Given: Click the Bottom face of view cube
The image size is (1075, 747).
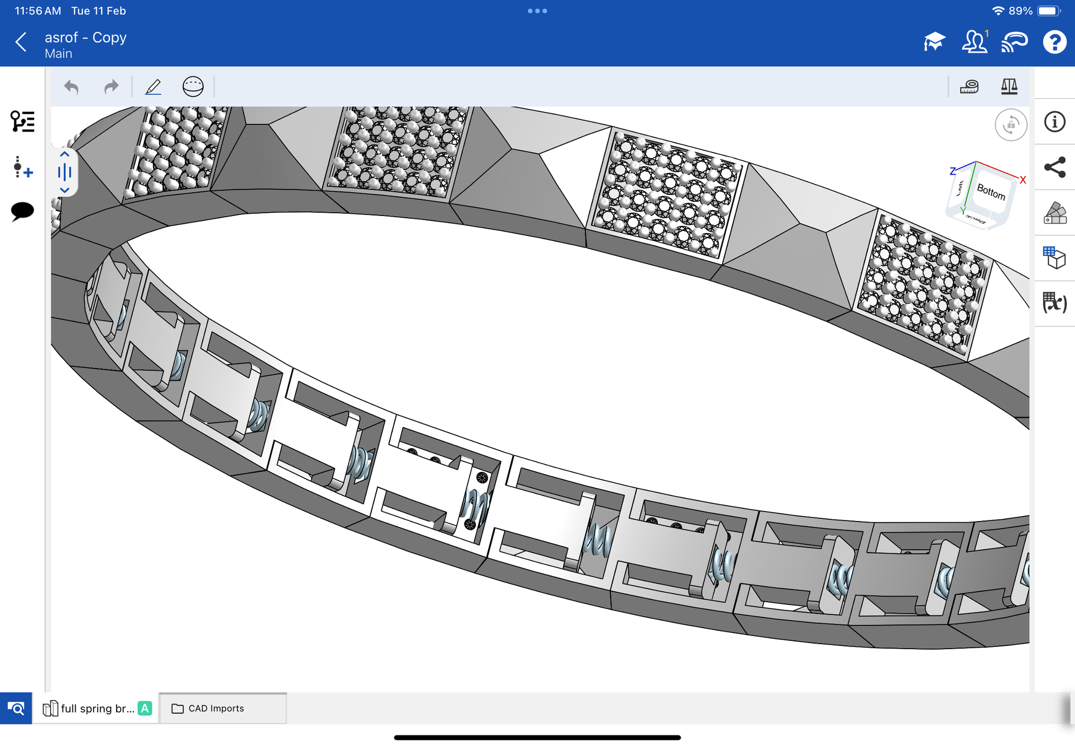Looking at the screenshot, I should point(990,192).
